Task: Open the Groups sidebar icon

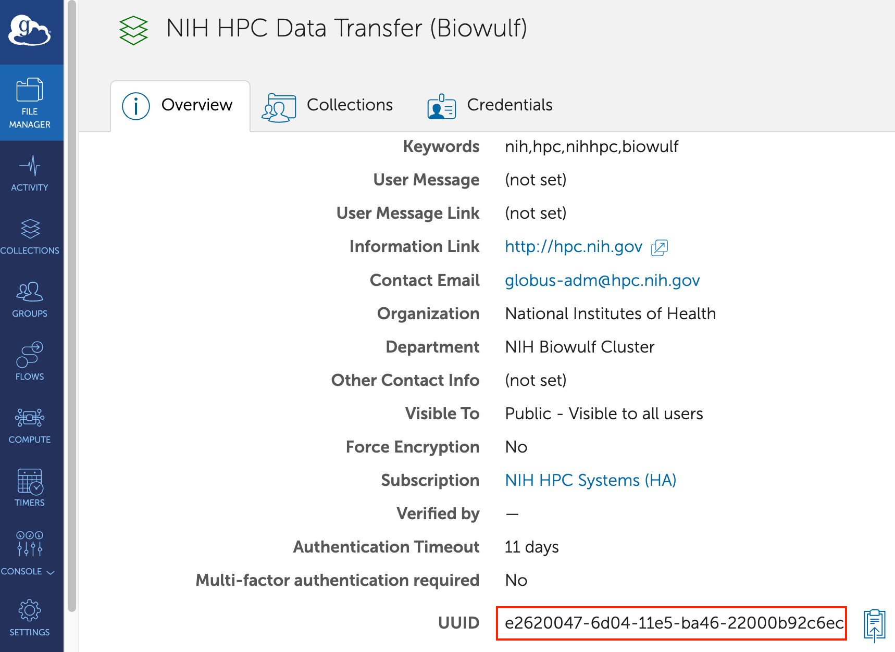Action: point(30,299)
